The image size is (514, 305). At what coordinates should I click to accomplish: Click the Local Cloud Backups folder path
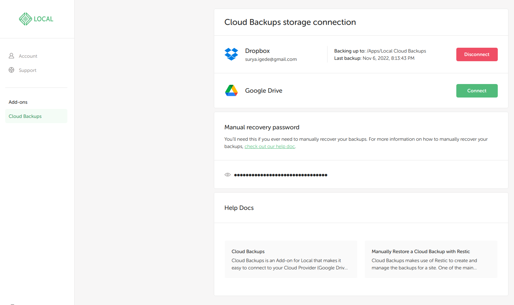(x=396, y=51)
